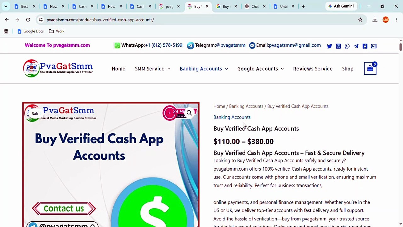
Task: Bookmark this page with the star icon
Action: point(360,20)
